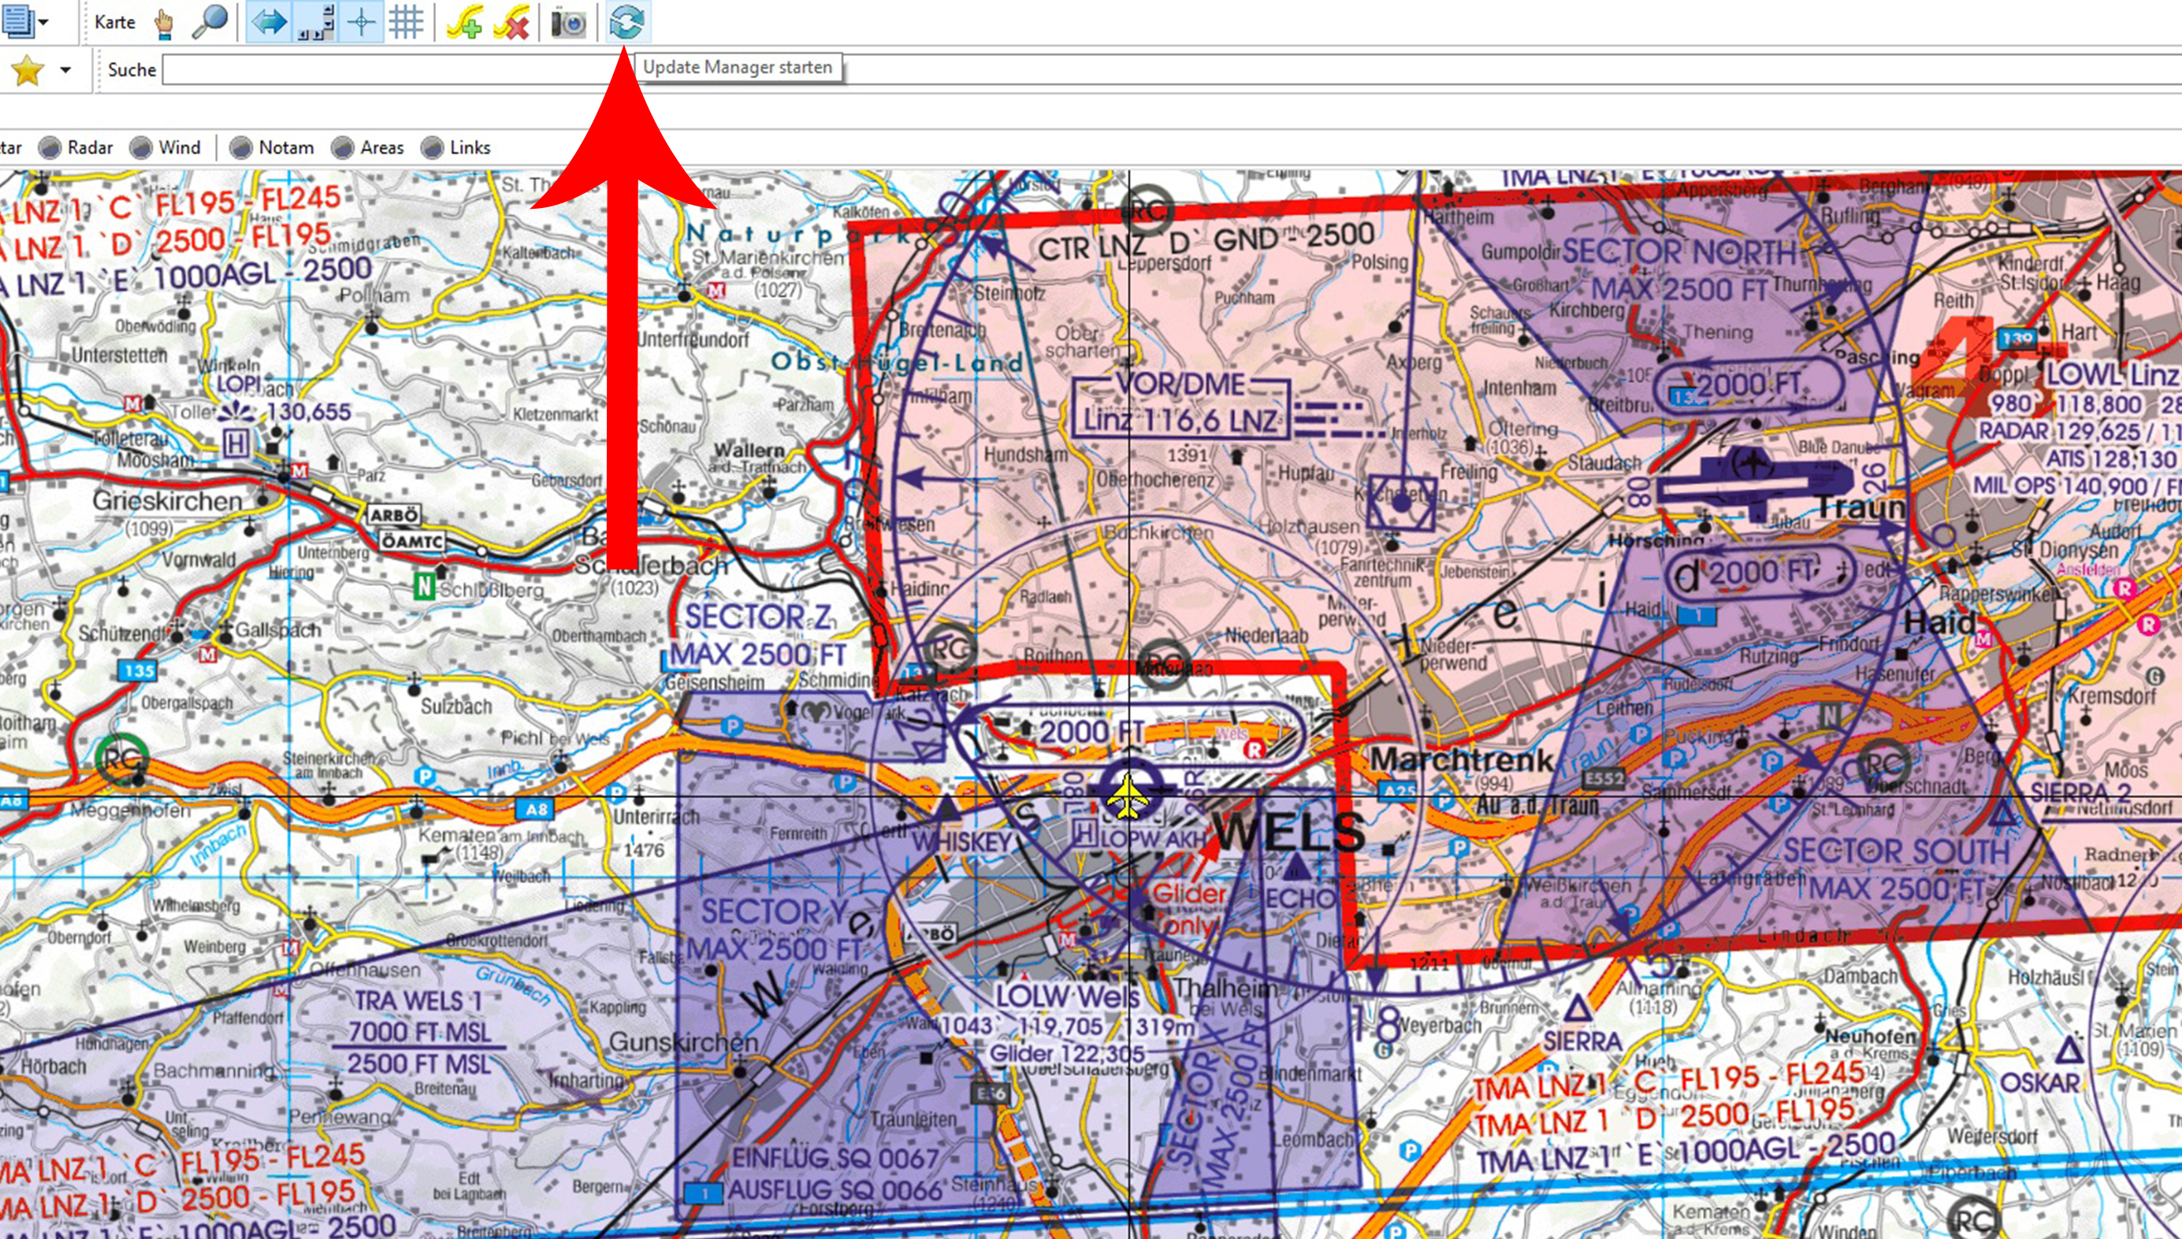Click the blue double-arrow map icon

(268, 22)
